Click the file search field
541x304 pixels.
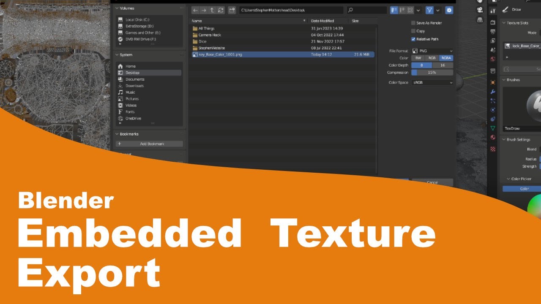click(367, 10)
